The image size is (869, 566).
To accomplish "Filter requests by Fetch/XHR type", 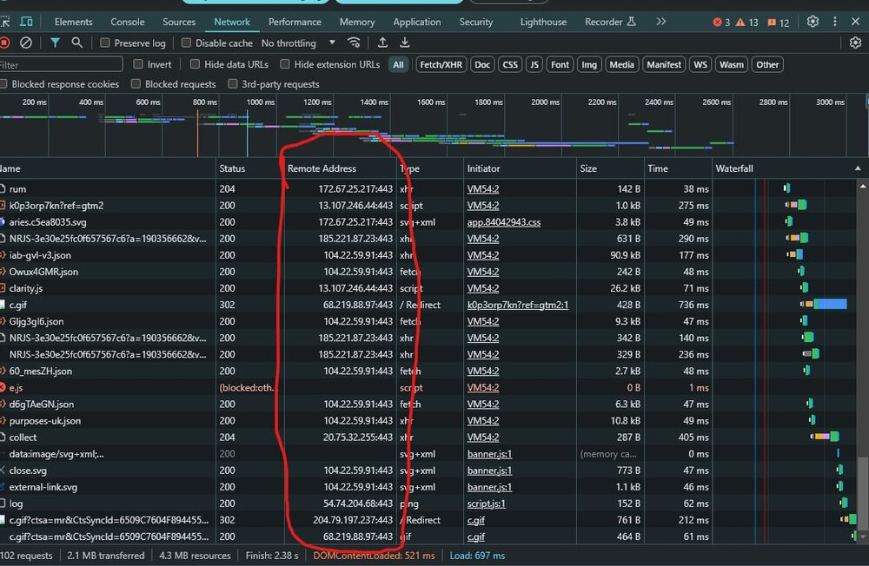I will point(441,64).
